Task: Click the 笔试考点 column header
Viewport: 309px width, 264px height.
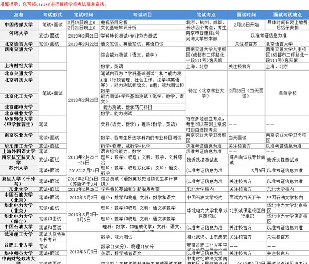Action: click(x=207, y=15)
